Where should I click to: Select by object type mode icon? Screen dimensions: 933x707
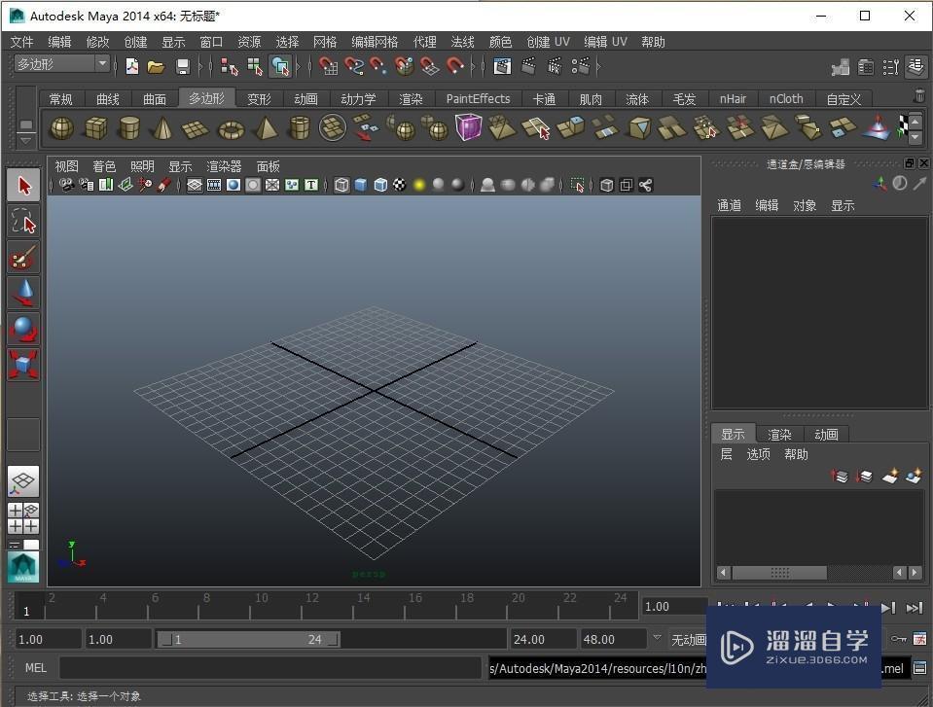255,66
